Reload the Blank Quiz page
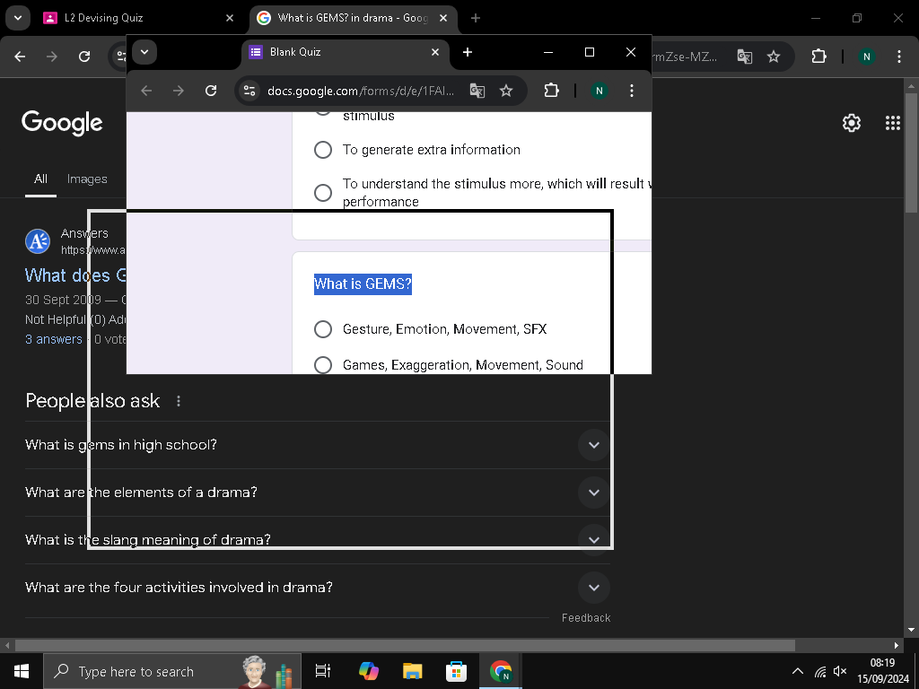Viewport: 919px width, 689px height. click(211, 91)
